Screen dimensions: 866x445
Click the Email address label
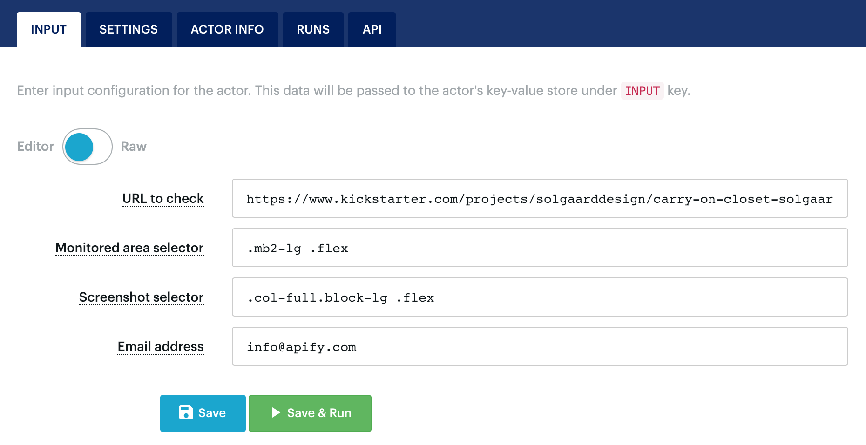161,347
